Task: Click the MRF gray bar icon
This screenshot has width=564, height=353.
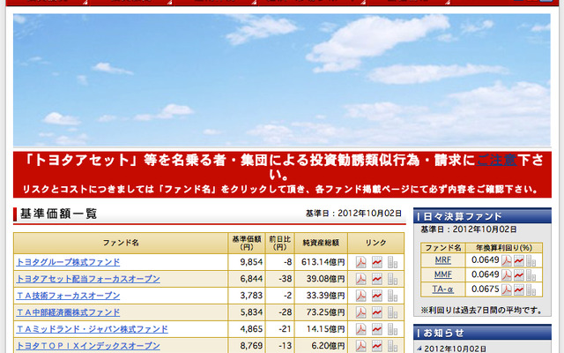Action: [x=531, y=260]
